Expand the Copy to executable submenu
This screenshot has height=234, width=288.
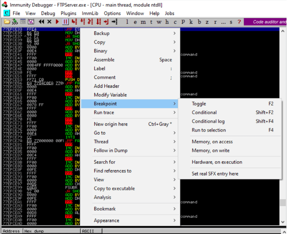click(x=130, y=188)
